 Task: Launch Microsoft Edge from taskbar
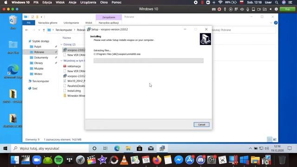(117, 148)
